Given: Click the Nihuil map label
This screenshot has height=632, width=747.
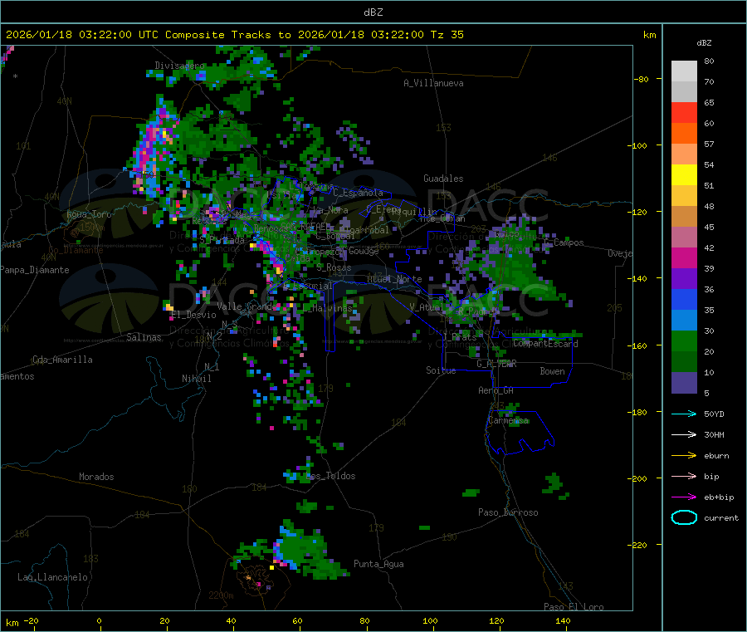Looking at the screenshot, I should [197, 379].
